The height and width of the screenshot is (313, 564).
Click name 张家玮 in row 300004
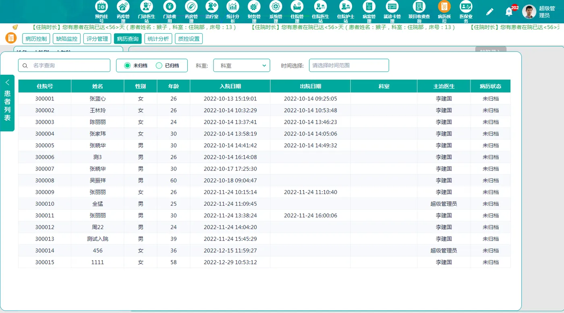tap(97, 134)
